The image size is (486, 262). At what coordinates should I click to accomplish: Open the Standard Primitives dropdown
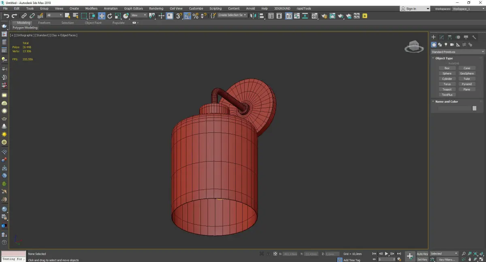coord(458,52)
